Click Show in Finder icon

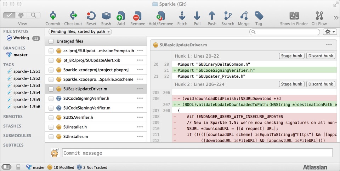tap(294, 16)
